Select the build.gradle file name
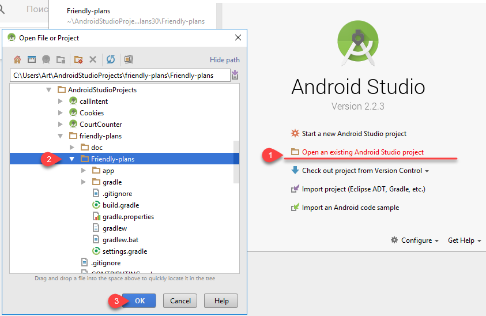Image resolution: width=486 pixels, height=316 pixels. (x=121, y=205)
